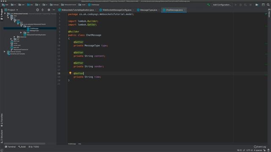Open the UTF-8 encoding selector

(x=249, y=150)
